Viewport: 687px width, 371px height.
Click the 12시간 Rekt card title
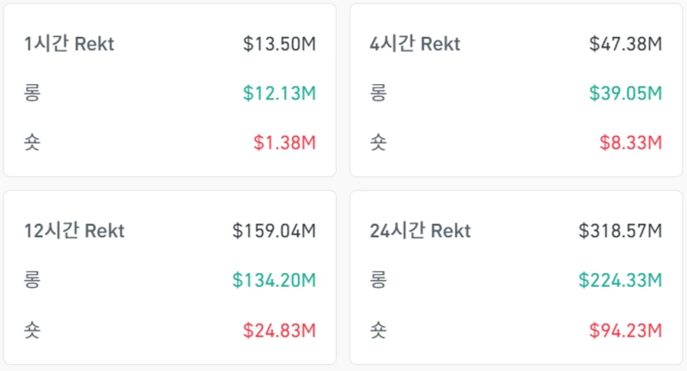(75, 231)
